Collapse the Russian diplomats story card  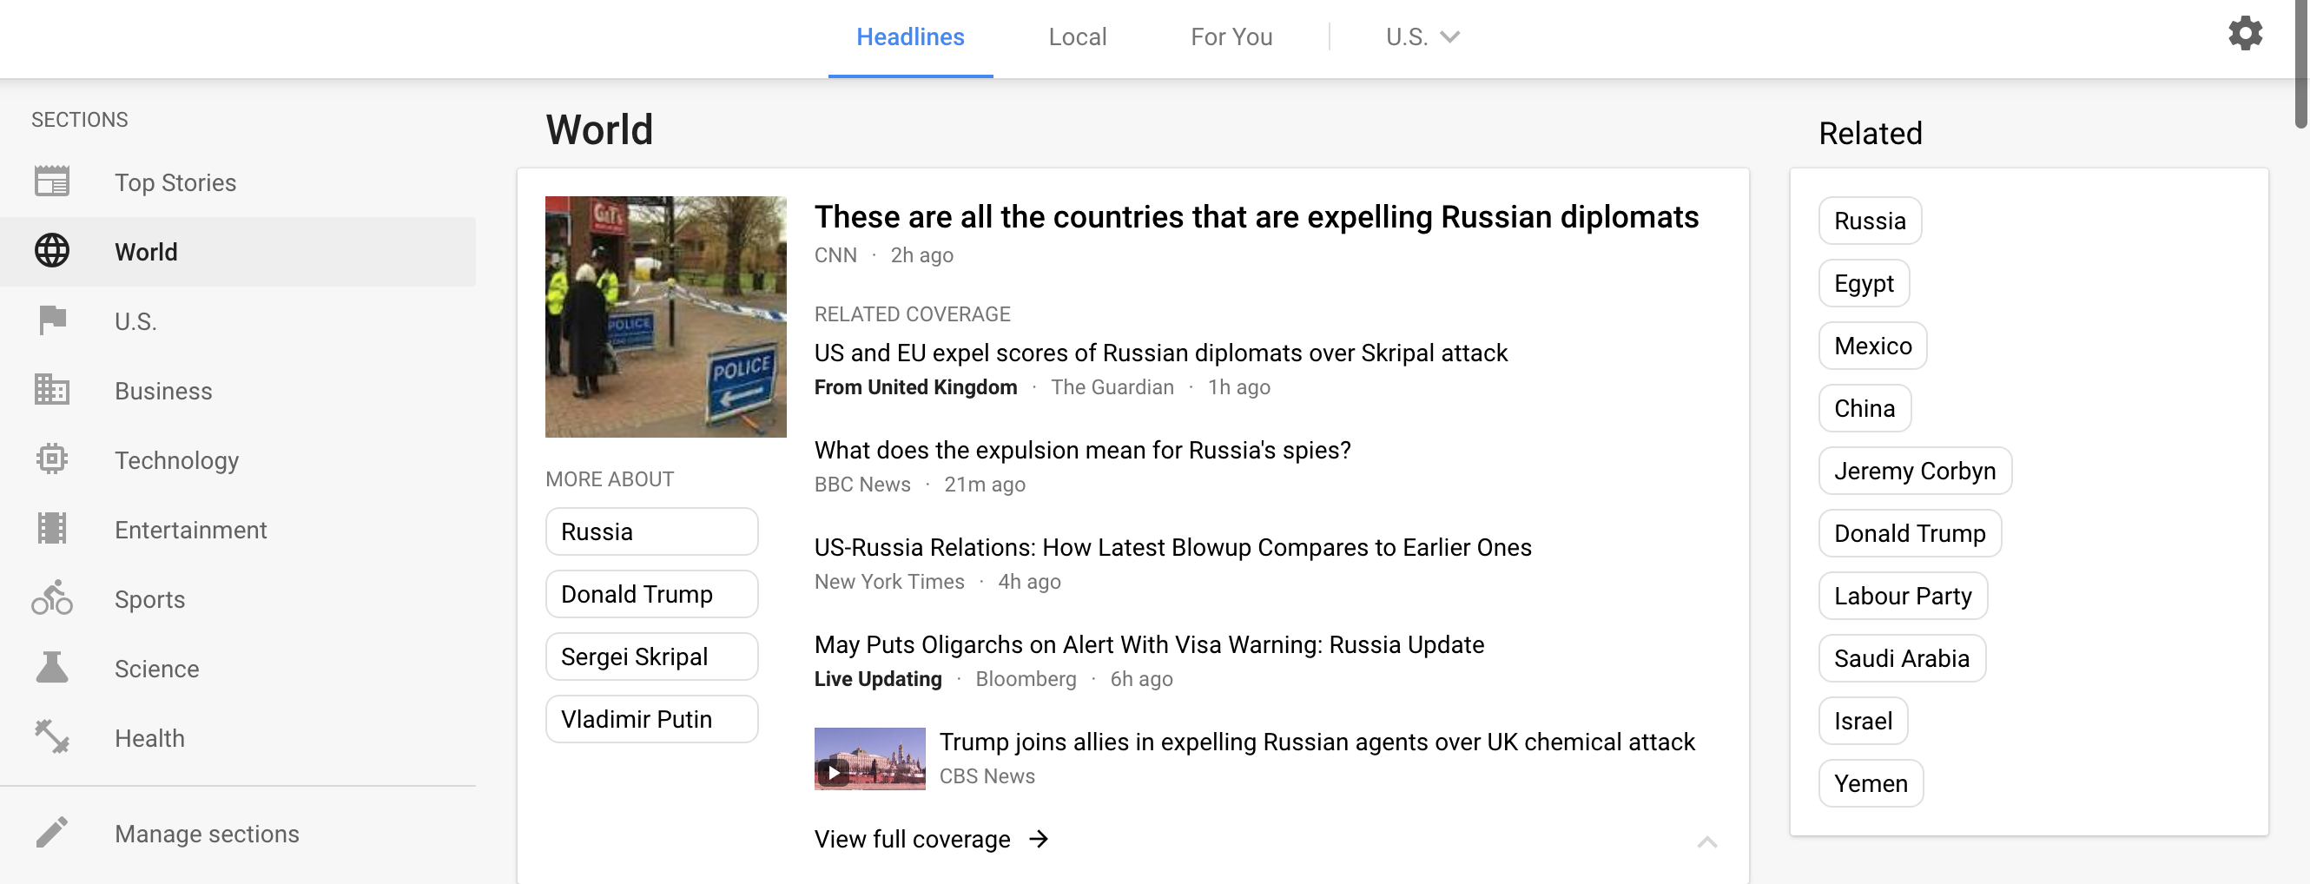[x=1706, y=841]
